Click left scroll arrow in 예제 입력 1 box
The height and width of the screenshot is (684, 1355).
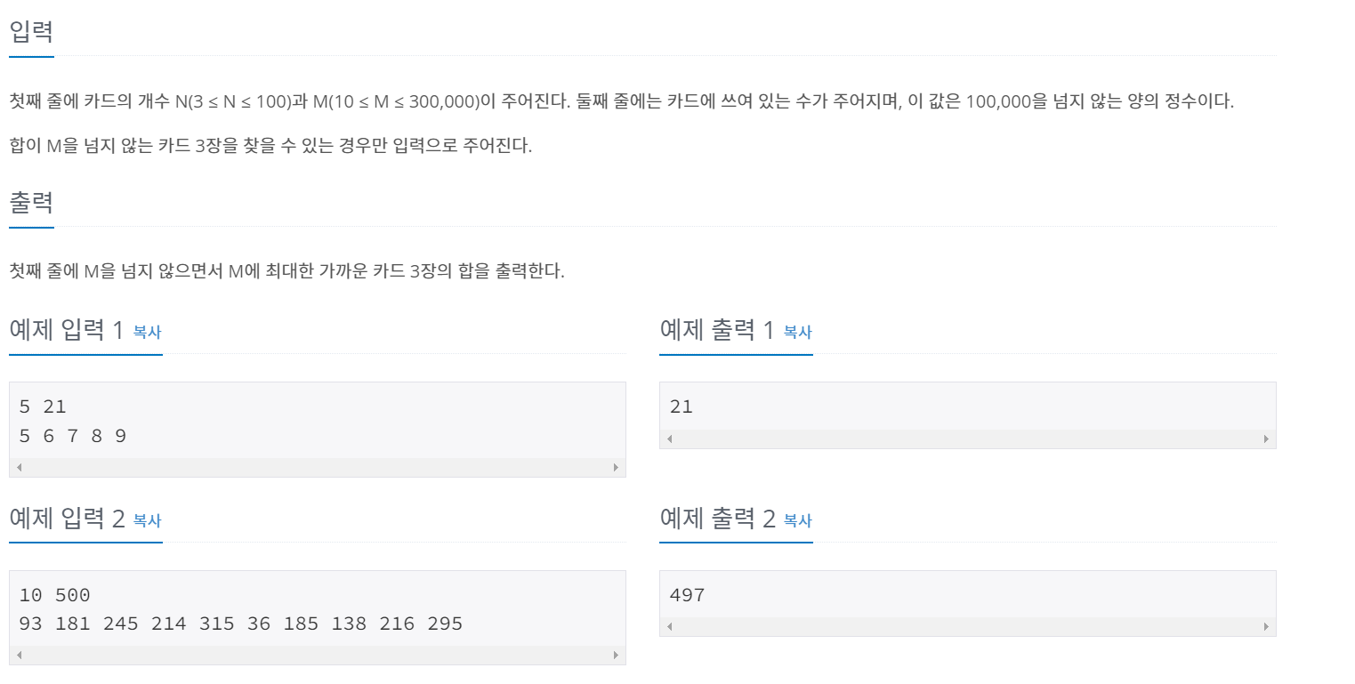click(x=19, y=467)
